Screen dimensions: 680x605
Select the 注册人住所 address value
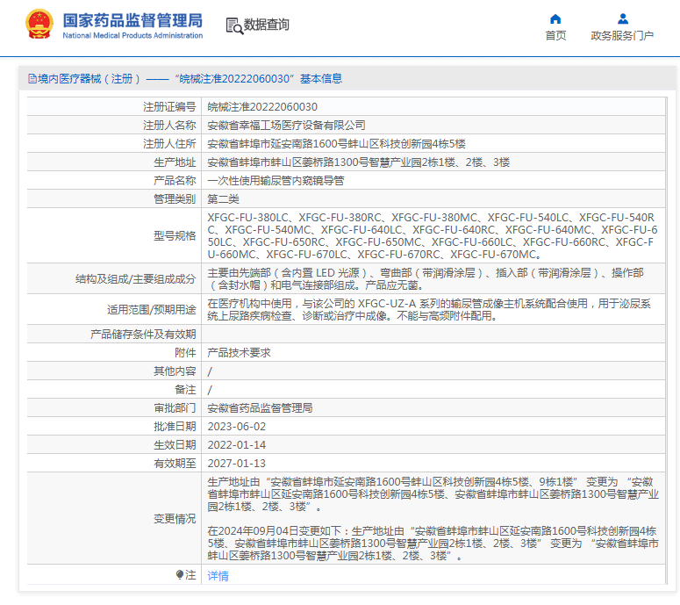(337, 144)
